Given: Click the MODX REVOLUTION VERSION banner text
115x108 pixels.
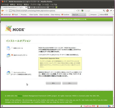Looking at the screenshot, I should coord(72,19).
